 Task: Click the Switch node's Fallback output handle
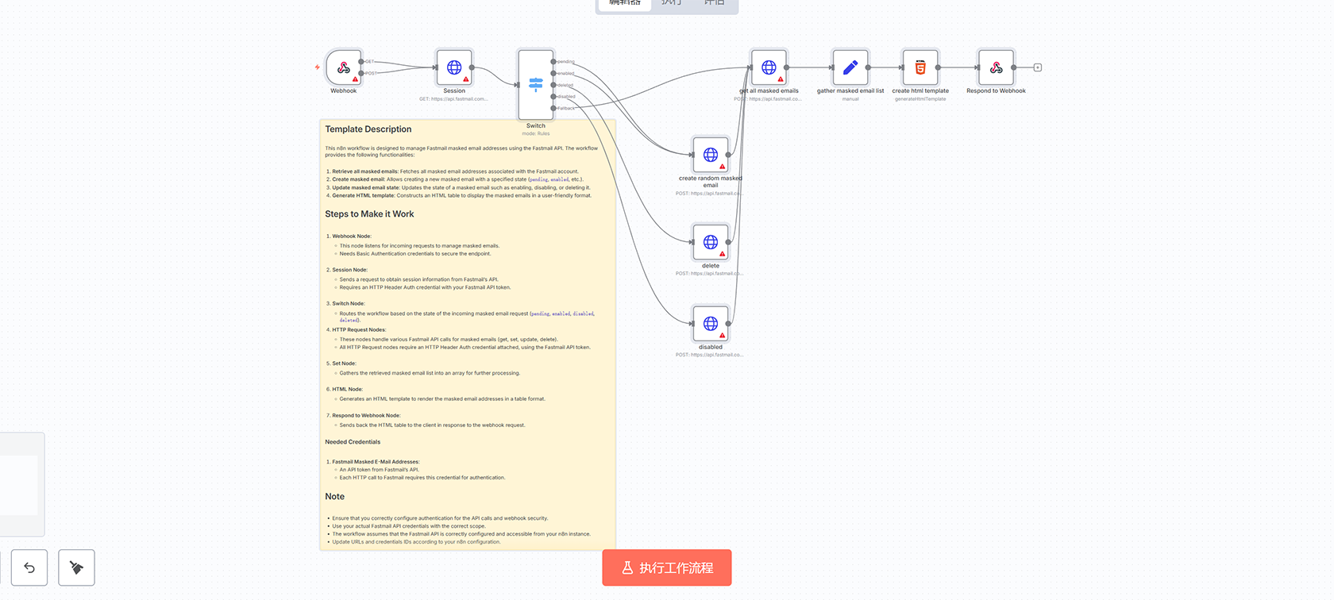pos(553,108)
